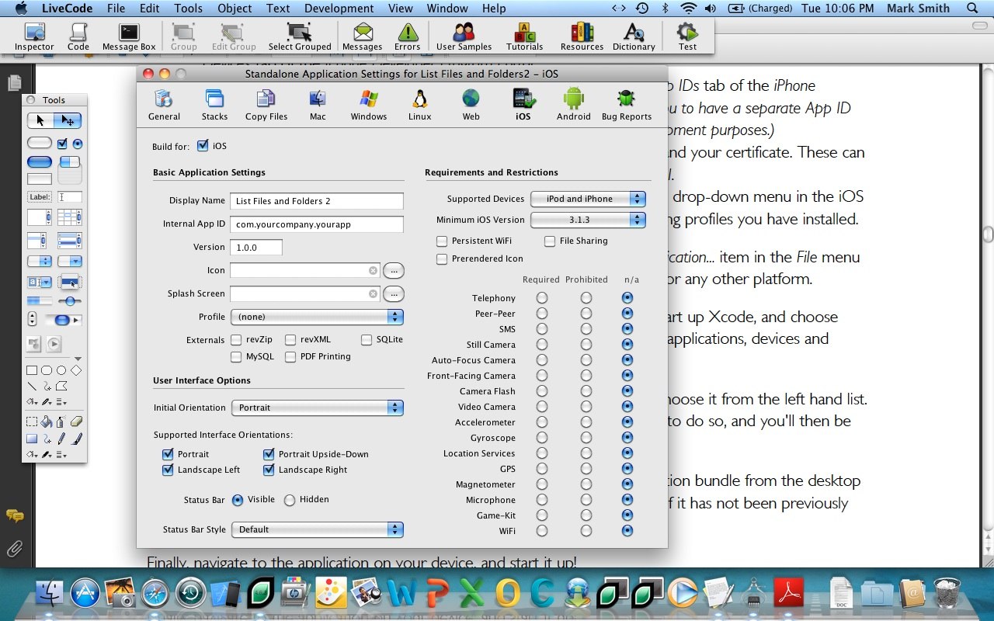
Task: Open the Initial Orientation dropdown
Action: [x=317, y=408]
